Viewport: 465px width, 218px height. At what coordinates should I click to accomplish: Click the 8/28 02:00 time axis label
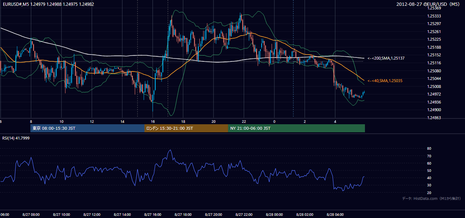coord(305,215)
